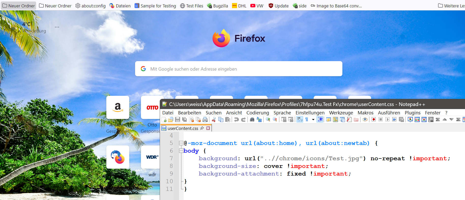Open the DHL bookmark

click(x=239, y=6)
